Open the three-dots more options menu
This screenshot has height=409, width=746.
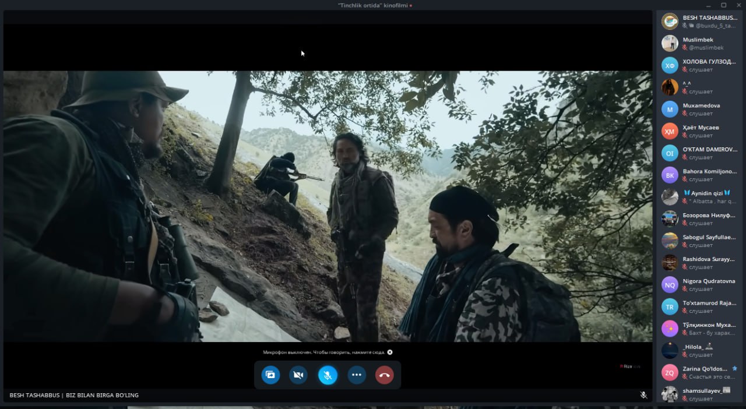357,375
